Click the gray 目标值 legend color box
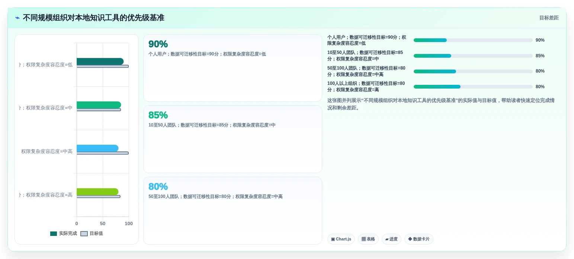 (84, 234)
